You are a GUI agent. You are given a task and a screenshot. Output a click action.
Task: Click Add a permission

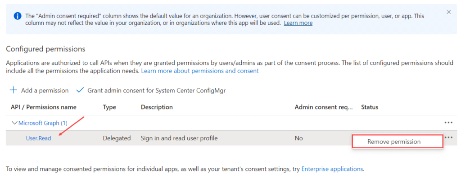(45, 90)
